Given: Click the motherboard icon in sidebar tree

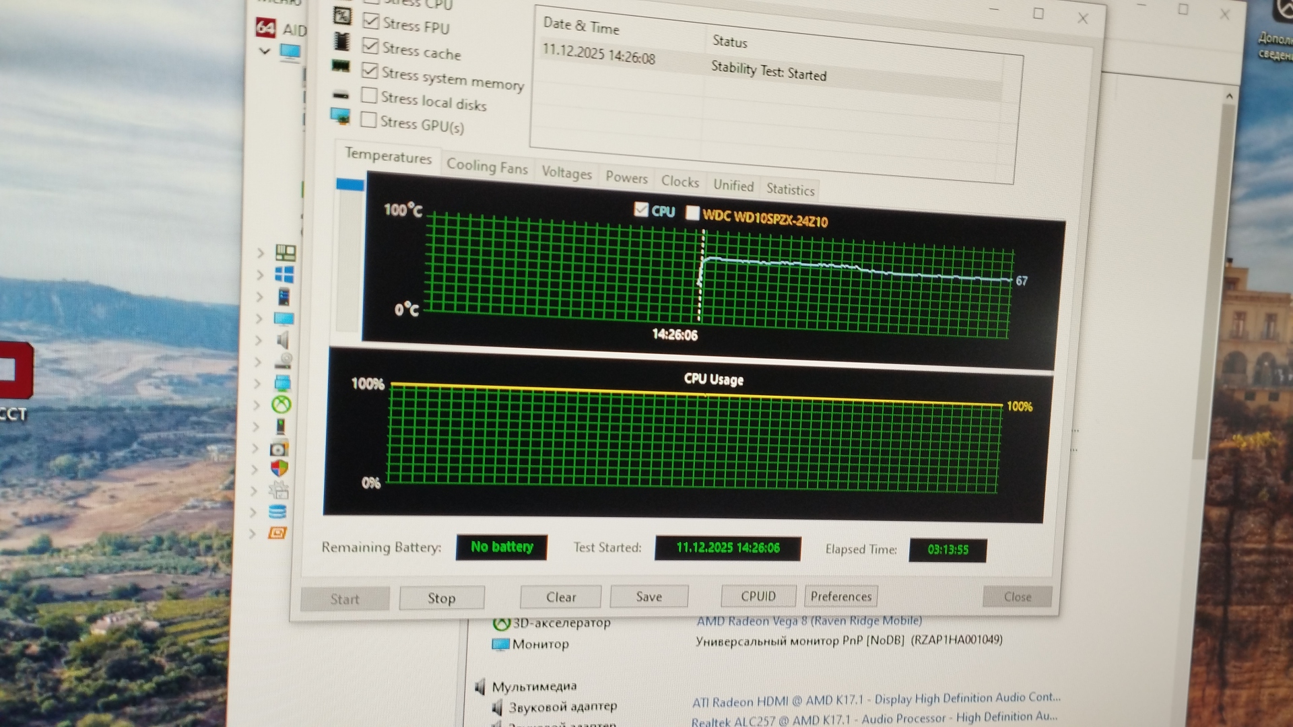Looking at the screenshot, I should point(286,252).
